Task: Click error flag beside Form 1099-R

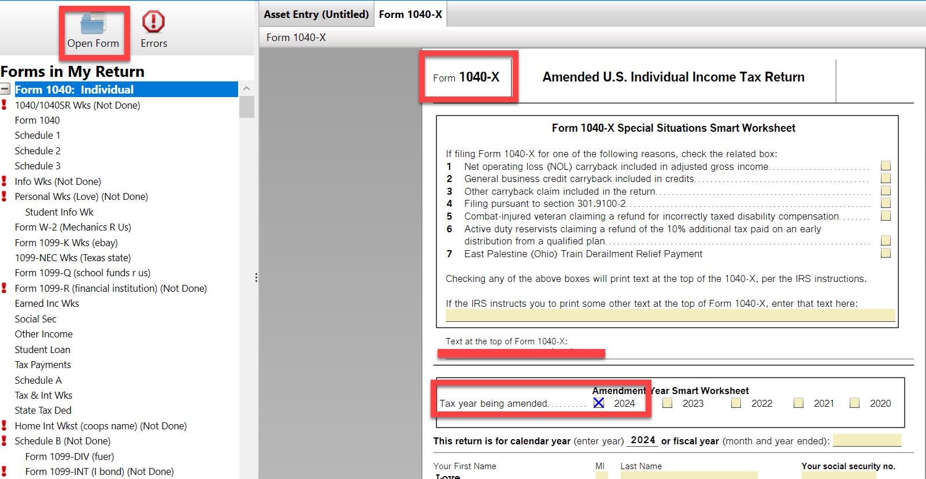Action: [4, 288]
